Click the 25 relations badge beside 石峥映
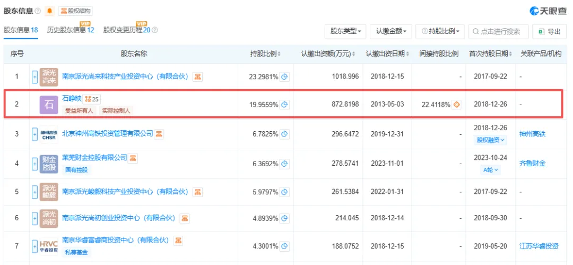Viewport: 573px width, 265px height. pyautogui.click(x=92, y=98)
